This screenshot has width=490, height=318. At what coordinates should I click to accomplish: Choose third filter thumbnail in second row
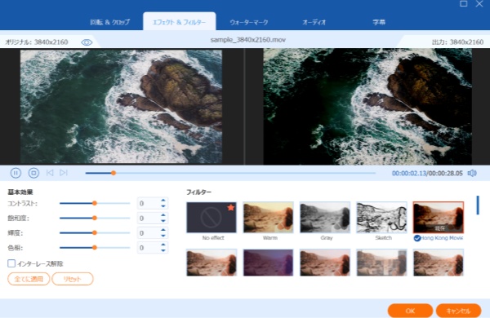pyautogui.click(x=325, y=263)
